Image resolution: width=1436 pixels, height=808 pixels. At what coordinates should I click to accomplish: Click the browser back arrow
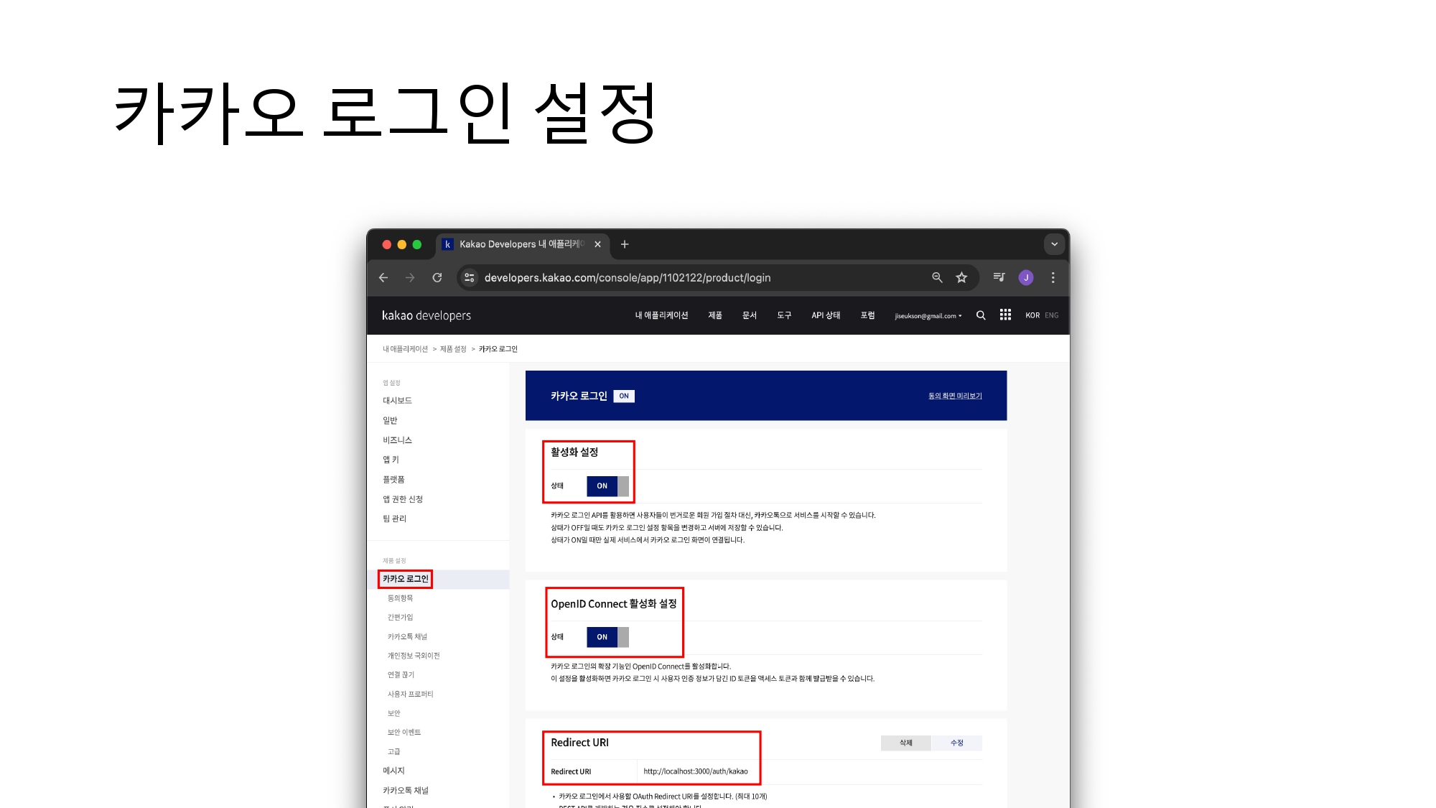pyautogui.click(x=383, y=277)
